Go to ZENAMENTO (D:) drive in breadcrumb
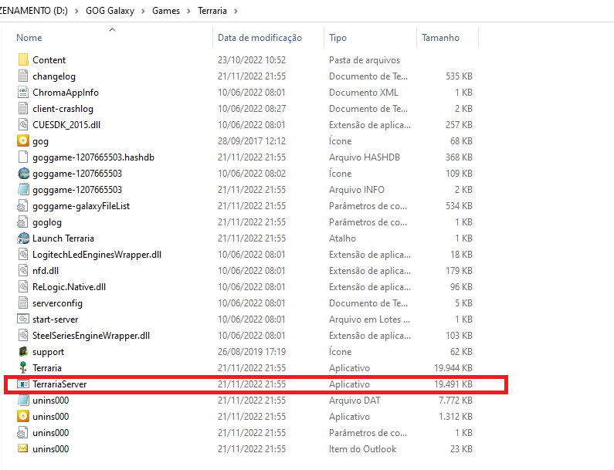 pyautogui.click(x=34, y=11)
